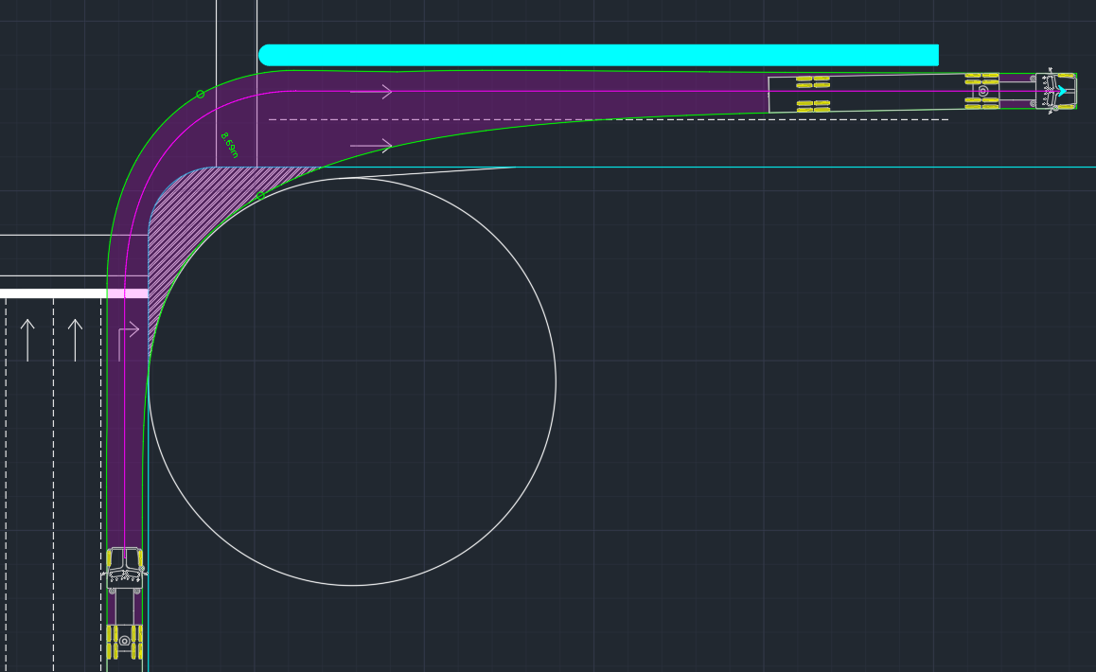Select the cyan arrowhead at the truck front

(x=1062, y=92)
